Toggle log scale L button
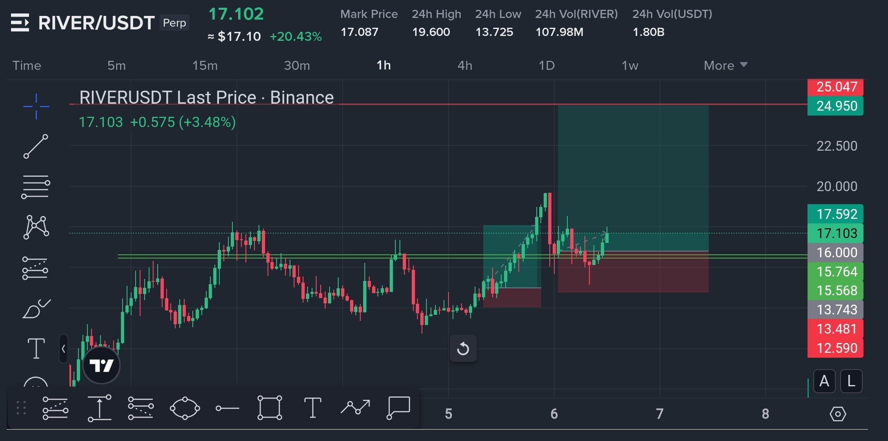888x441 pixels. [851, 381]
